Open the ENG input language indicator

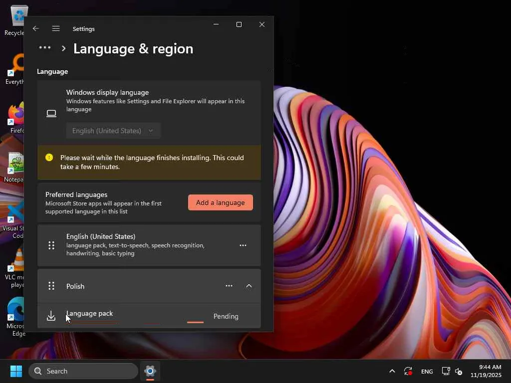[x=427, y=371]
